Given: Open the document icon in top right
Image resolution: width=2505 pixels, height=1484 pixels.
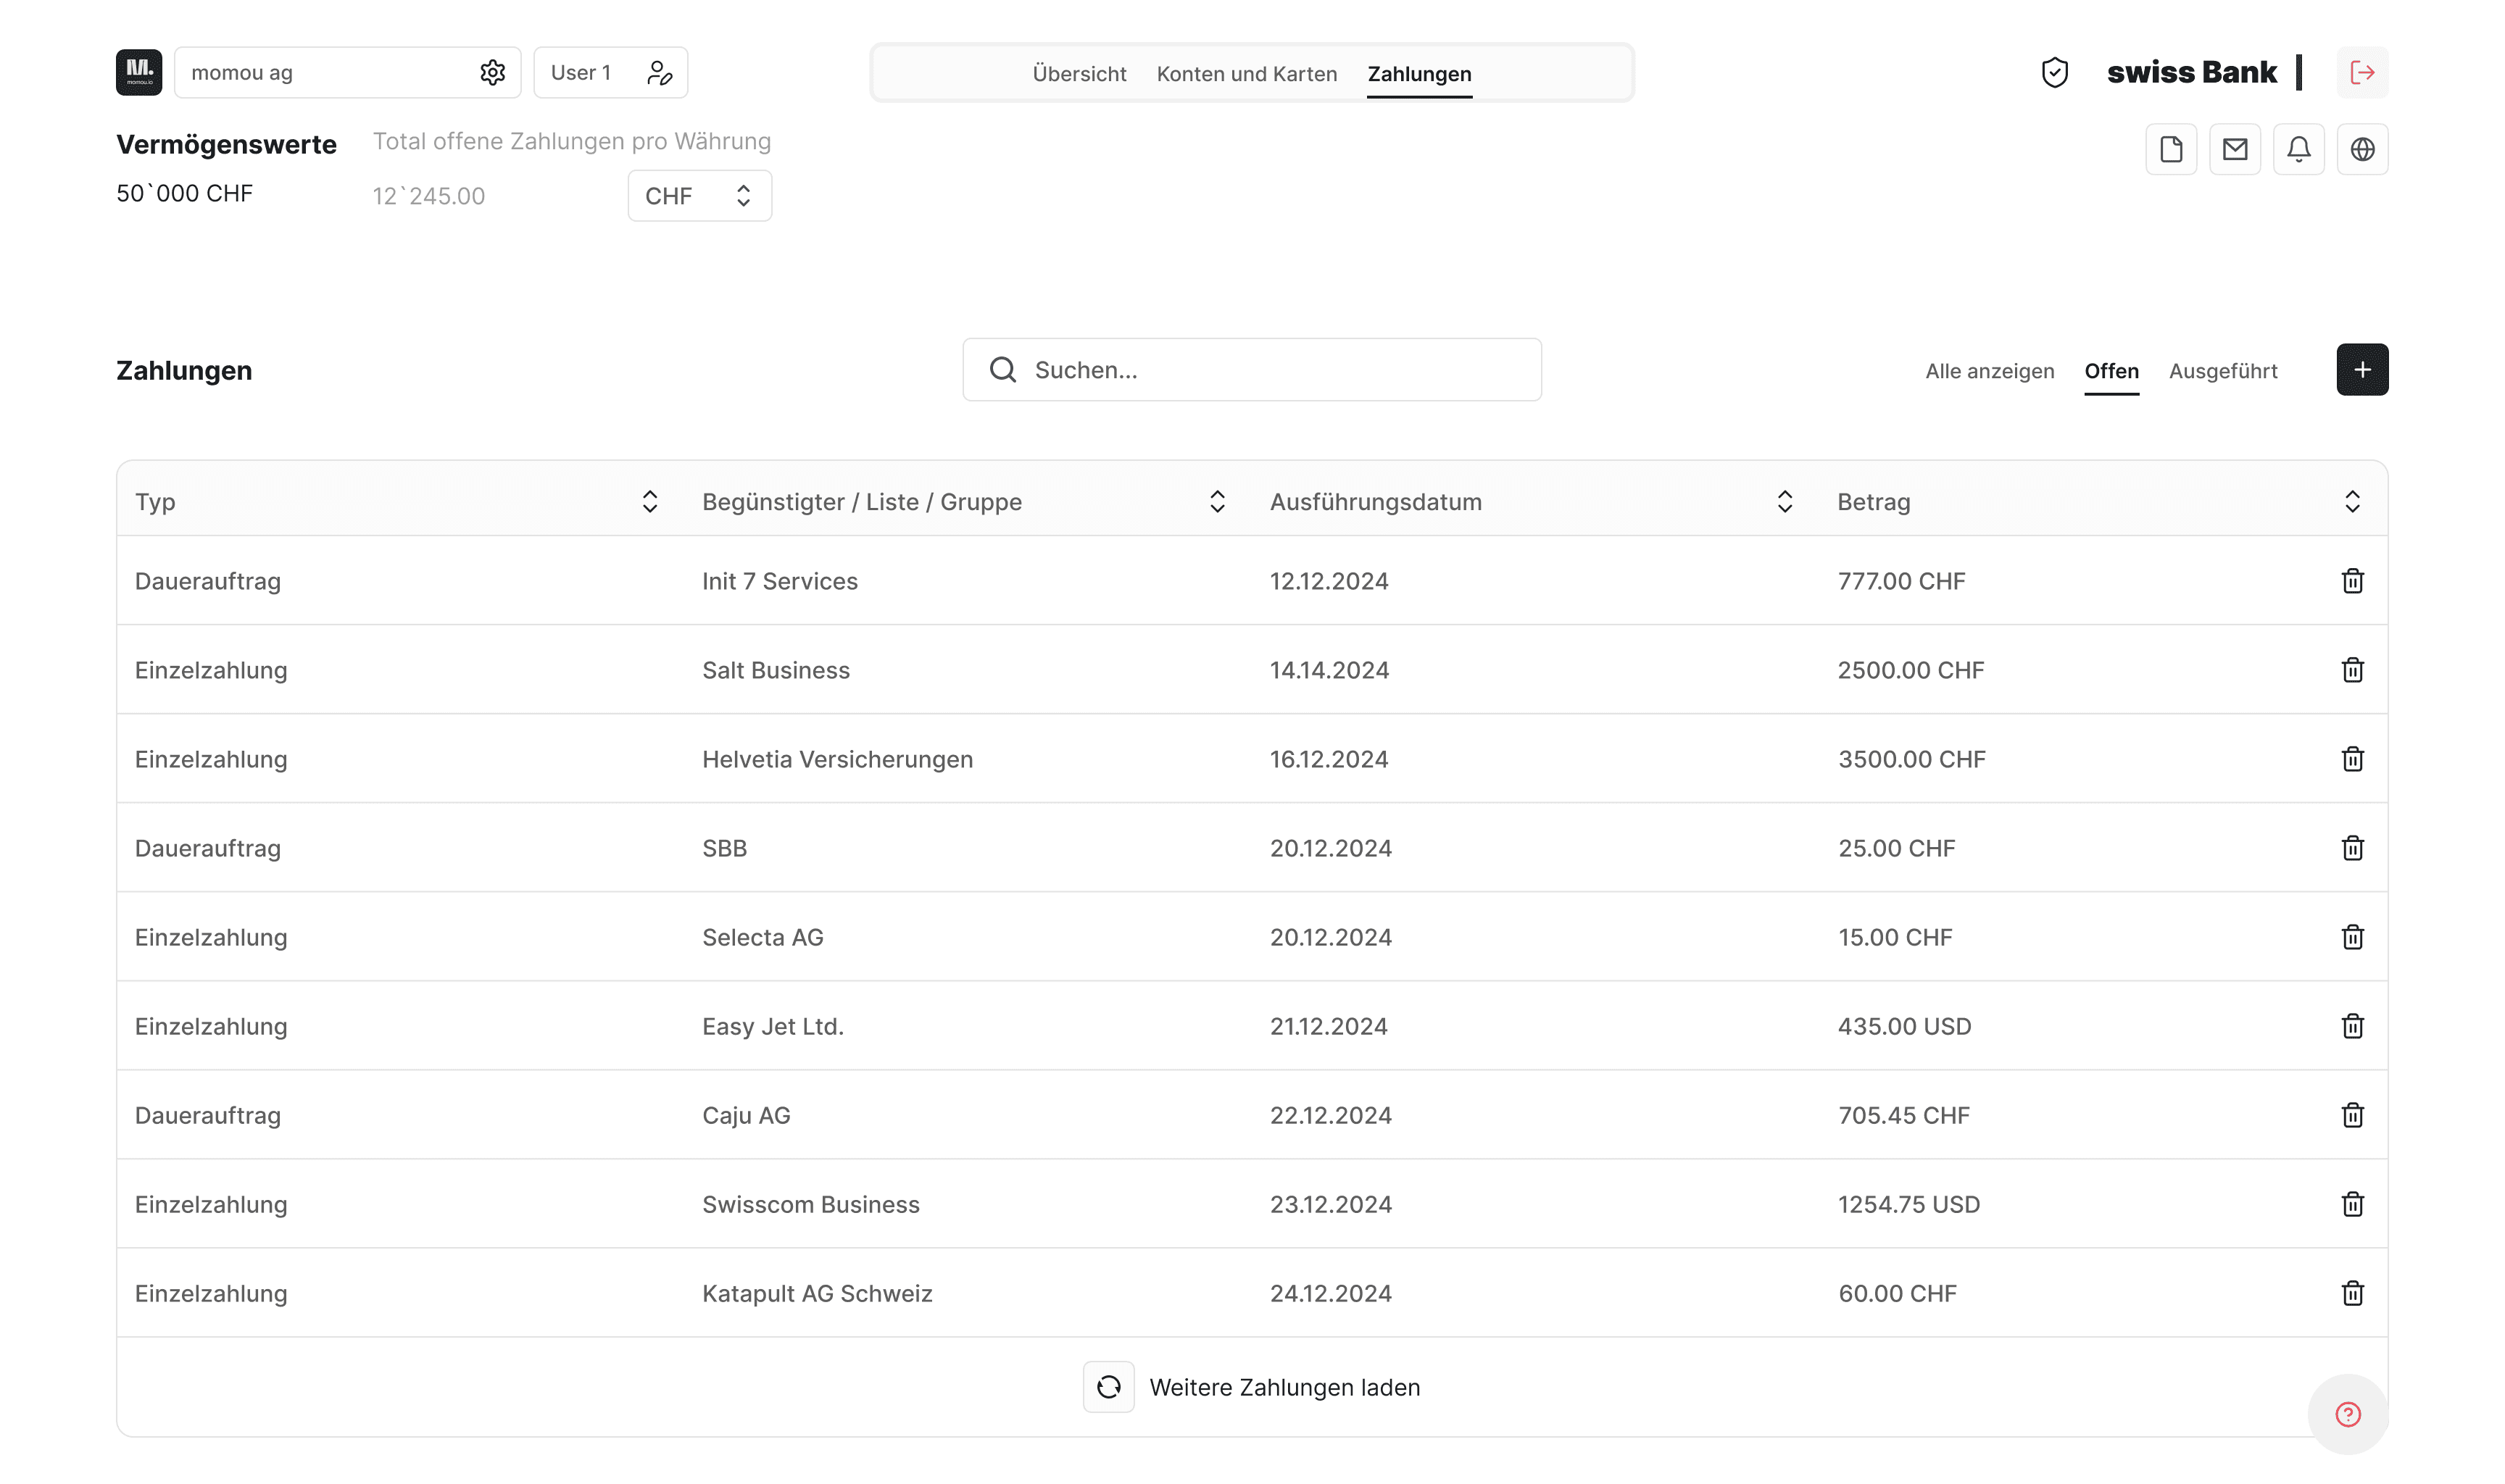Looking at the screenshot, I should 2170,149.
